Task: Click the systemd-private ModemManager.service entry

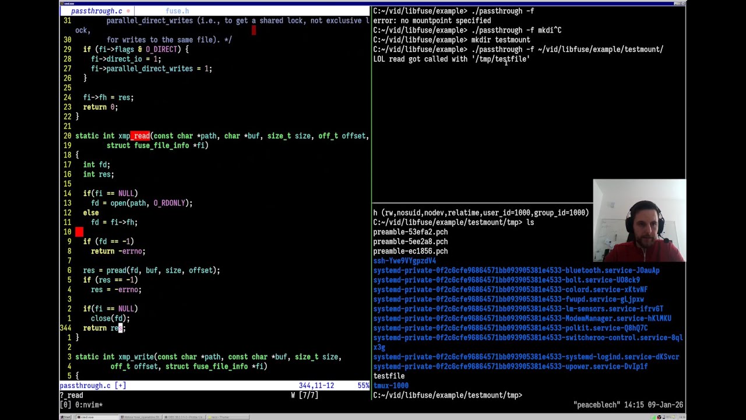Action: (522, 318)
